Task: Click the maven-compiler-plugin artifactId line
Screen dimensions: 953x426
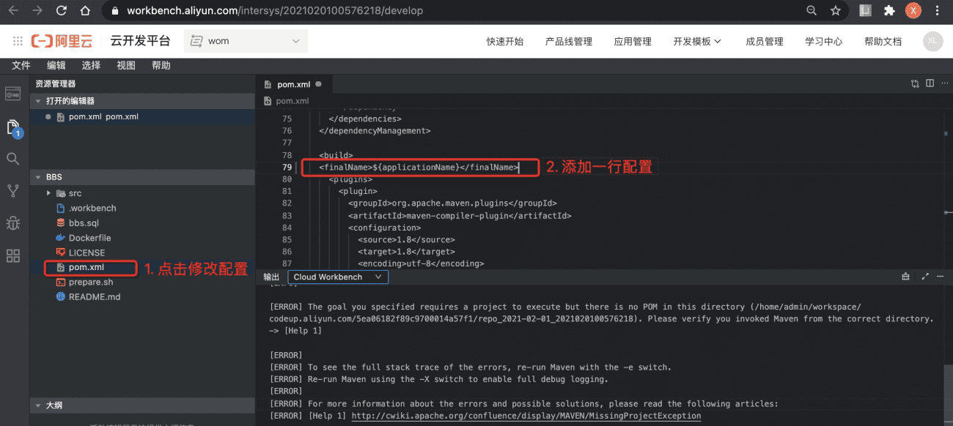Action: click(460, 216)
